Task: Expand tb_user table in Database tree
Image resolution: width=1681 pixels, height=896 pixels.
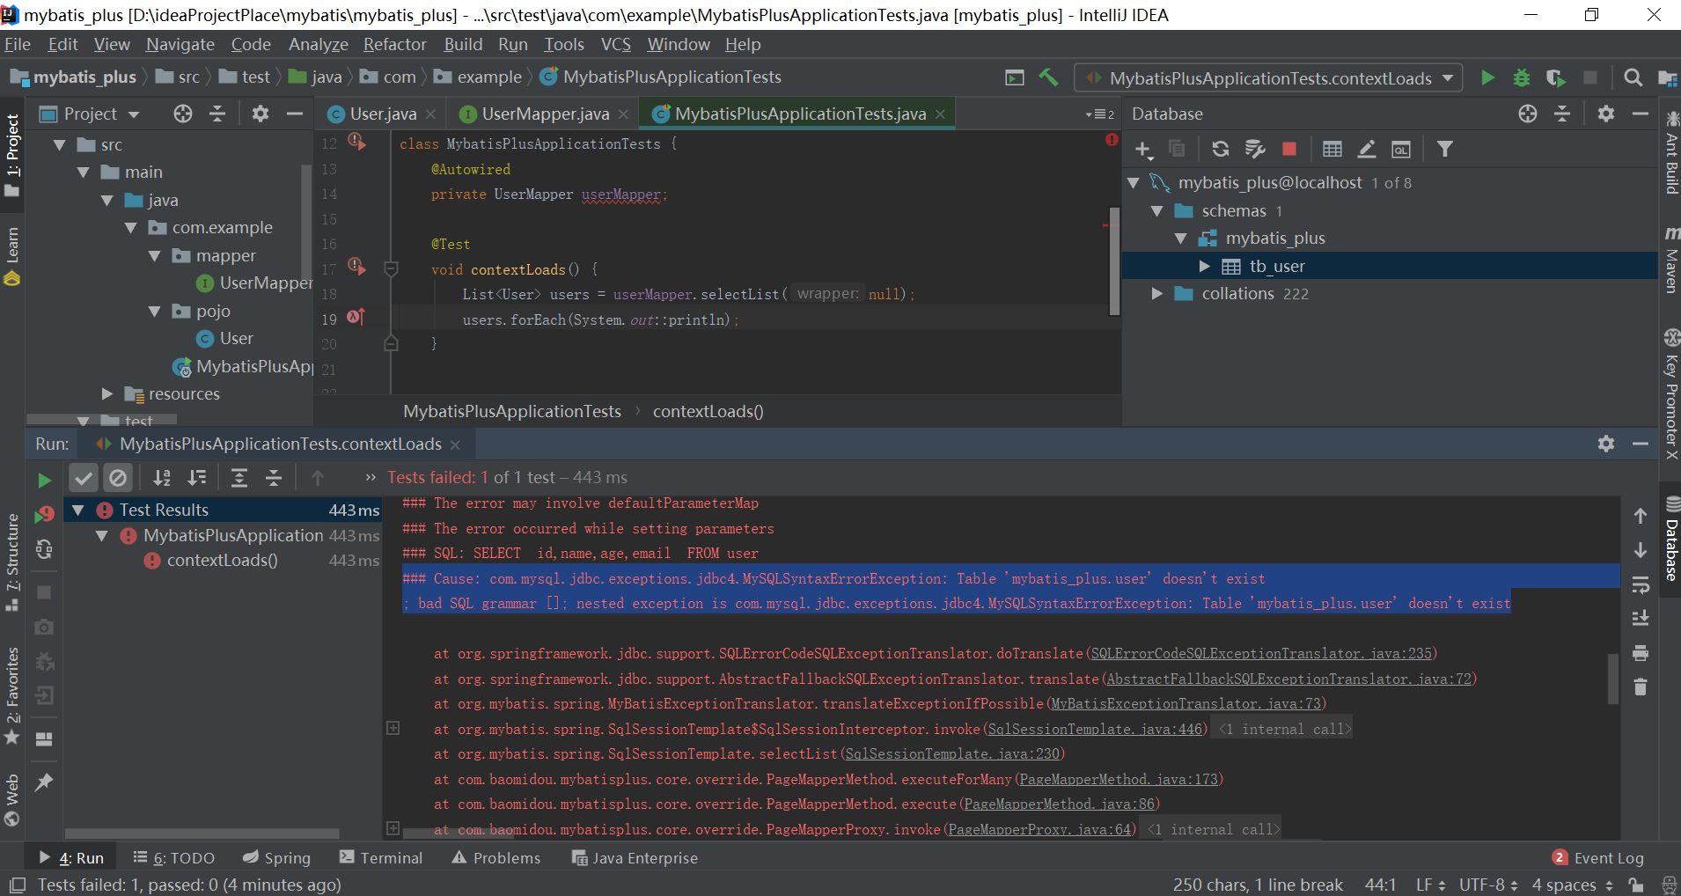Action: click(1204, 267)
